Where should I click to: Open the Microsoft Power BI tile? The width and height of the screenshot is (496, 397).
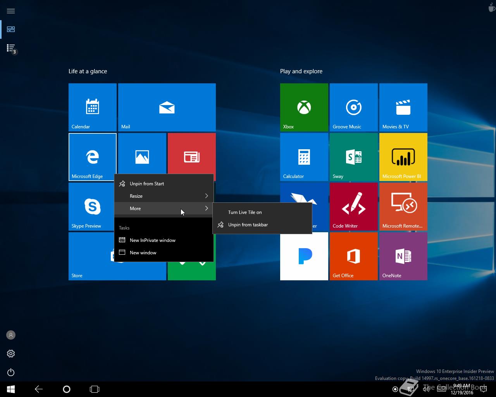(403, 157)
